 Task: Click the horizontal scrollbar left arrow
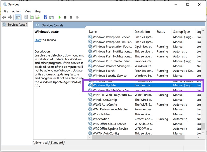click(x=89, y=137)
